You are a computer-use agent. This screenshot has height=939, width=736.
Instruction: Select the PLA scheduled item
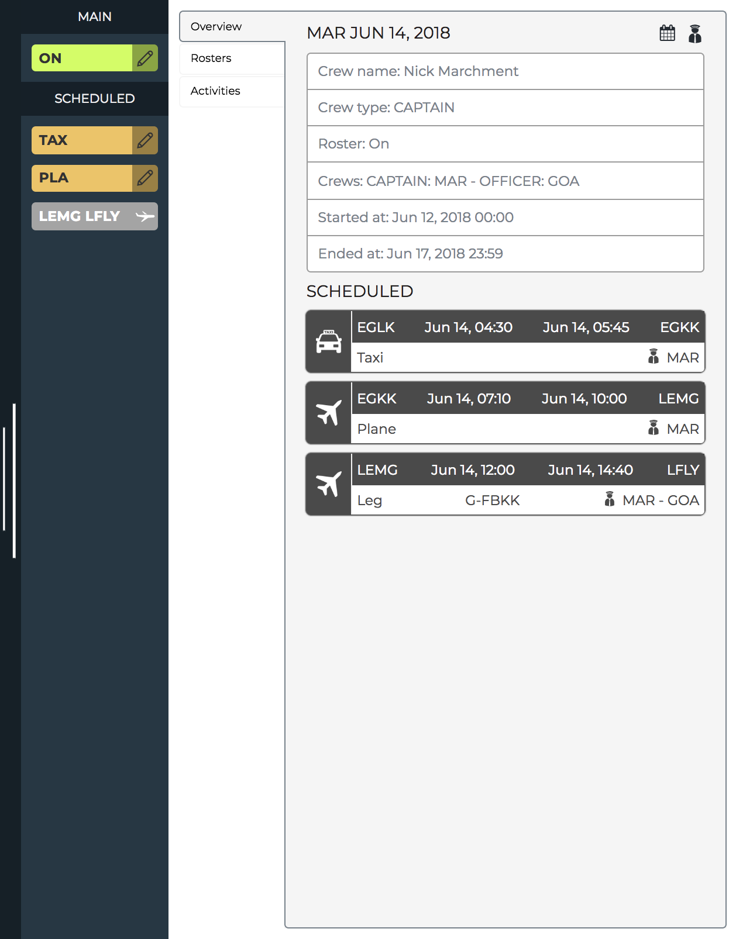(82, 178)
